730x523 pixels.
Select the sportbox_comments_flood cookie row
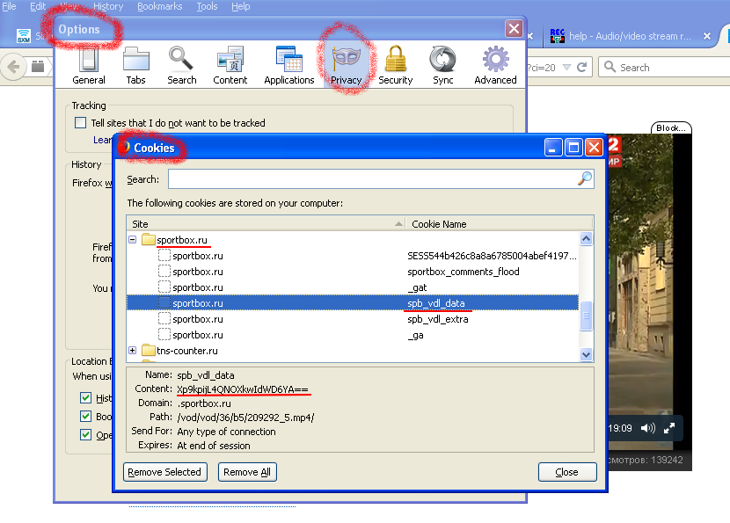(x=353, y=272)
